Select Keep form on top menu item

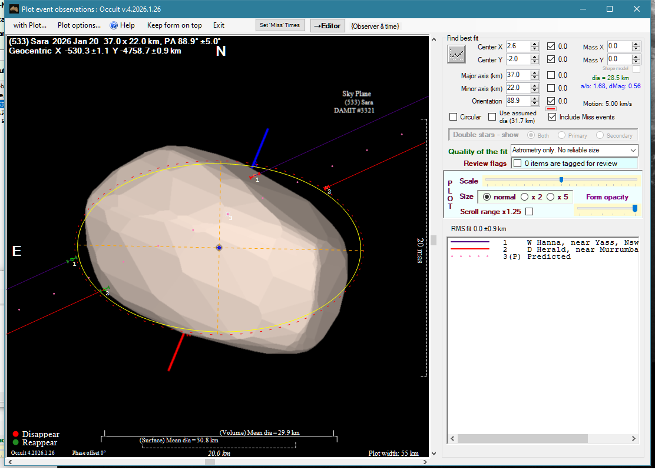pos(174,25)
